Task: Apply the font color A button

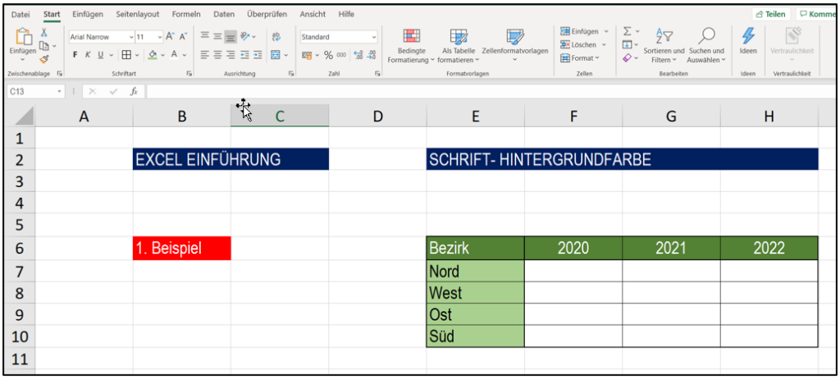Action: 174,55
